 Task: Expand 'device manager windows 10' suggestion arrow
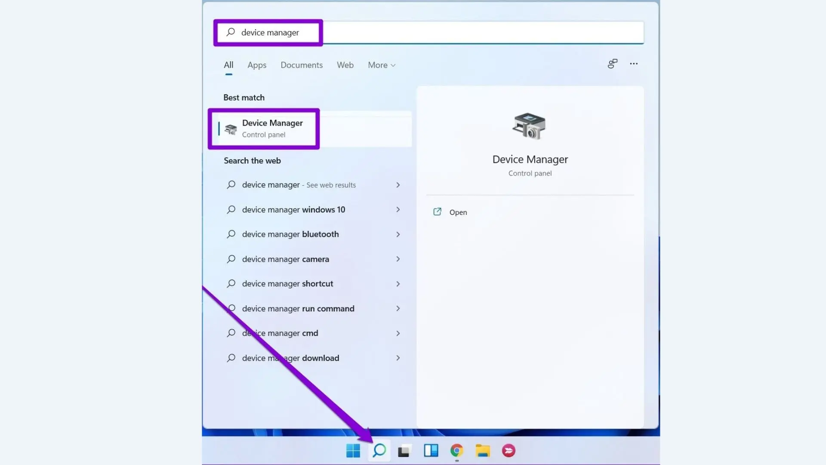pos(398,210)
